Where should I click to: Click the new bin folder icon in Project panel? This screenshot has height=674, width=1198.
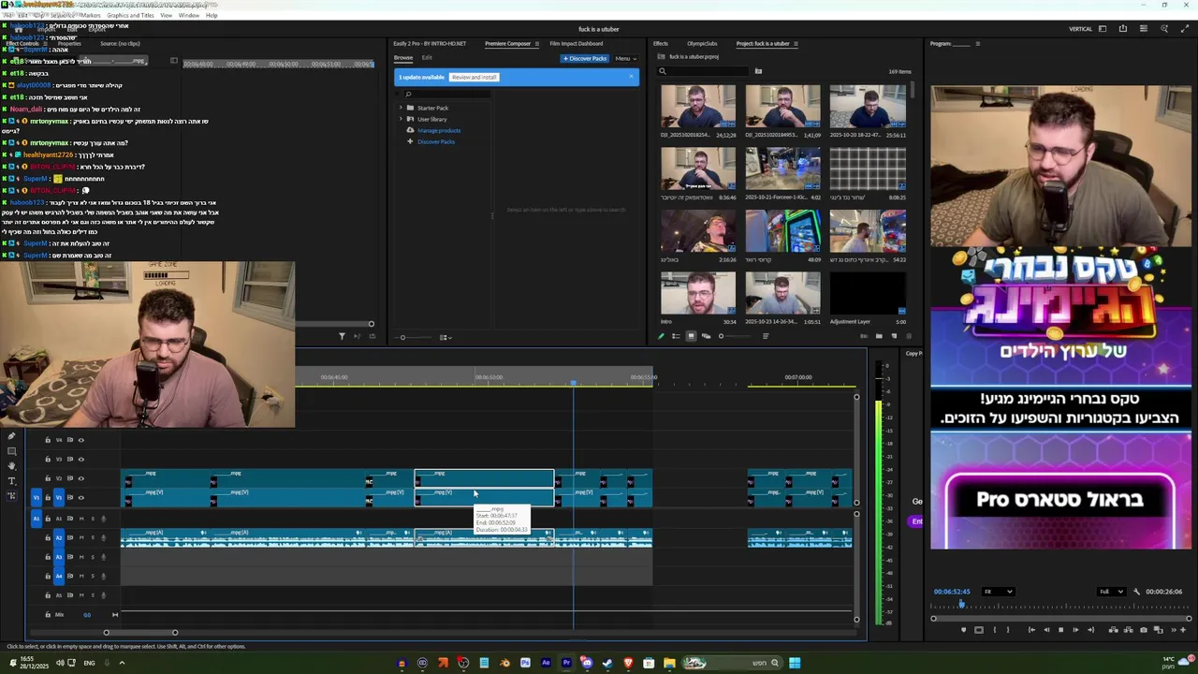tap(879, 336)
